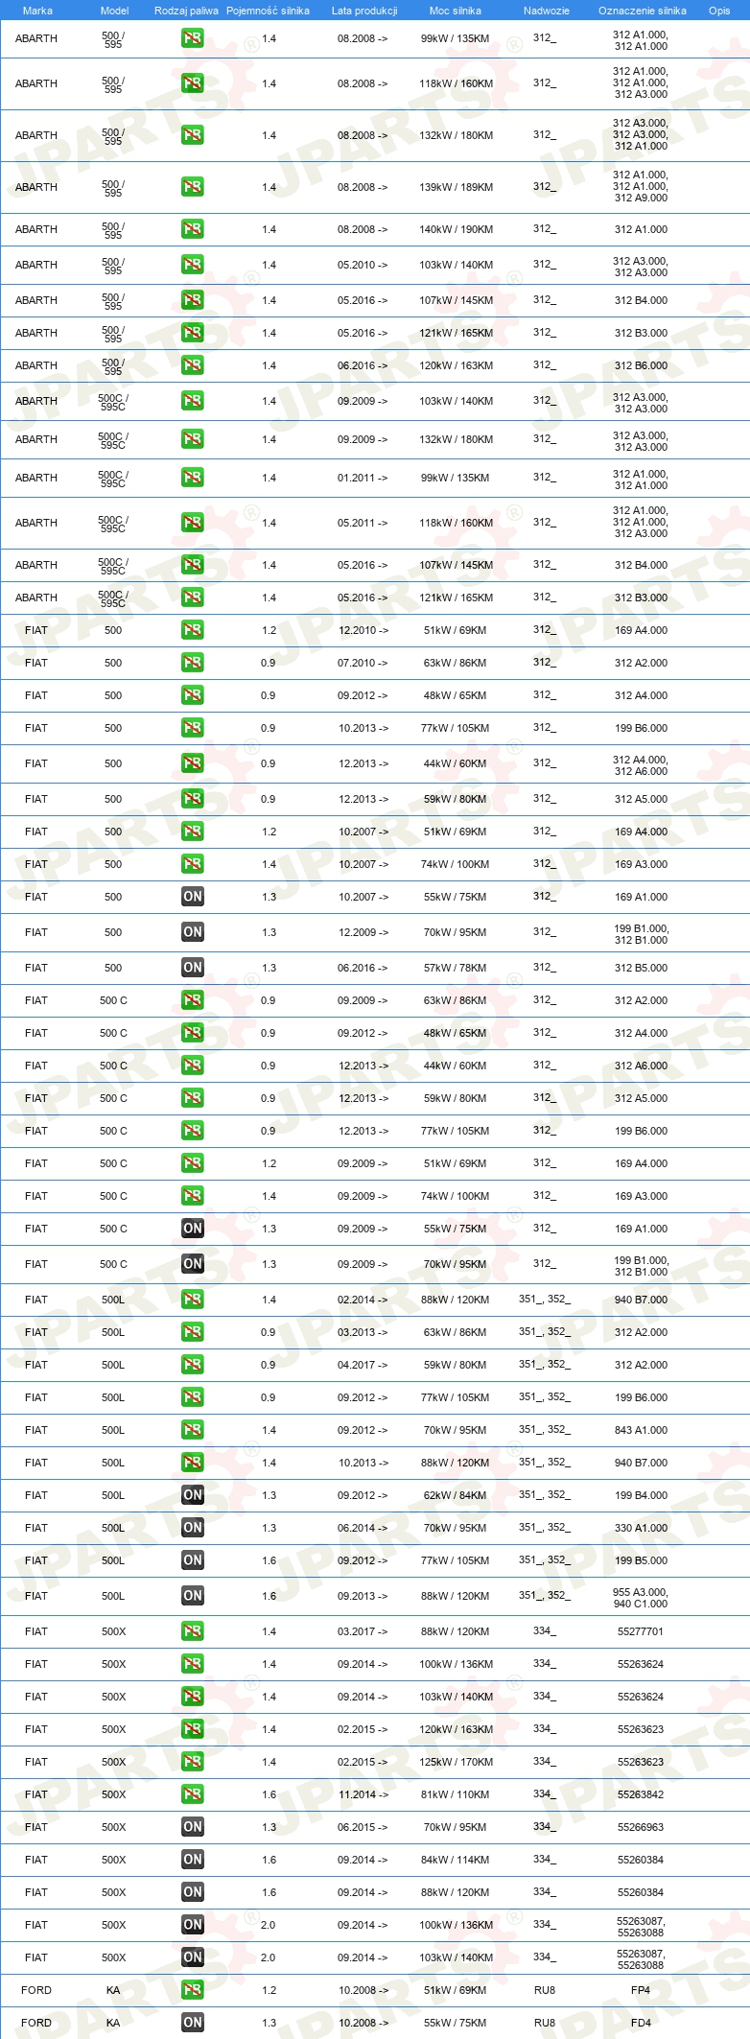Click the '57kW / 78KM' power cell
Viewport: 750px width, 2039px height.
[456, 968]
